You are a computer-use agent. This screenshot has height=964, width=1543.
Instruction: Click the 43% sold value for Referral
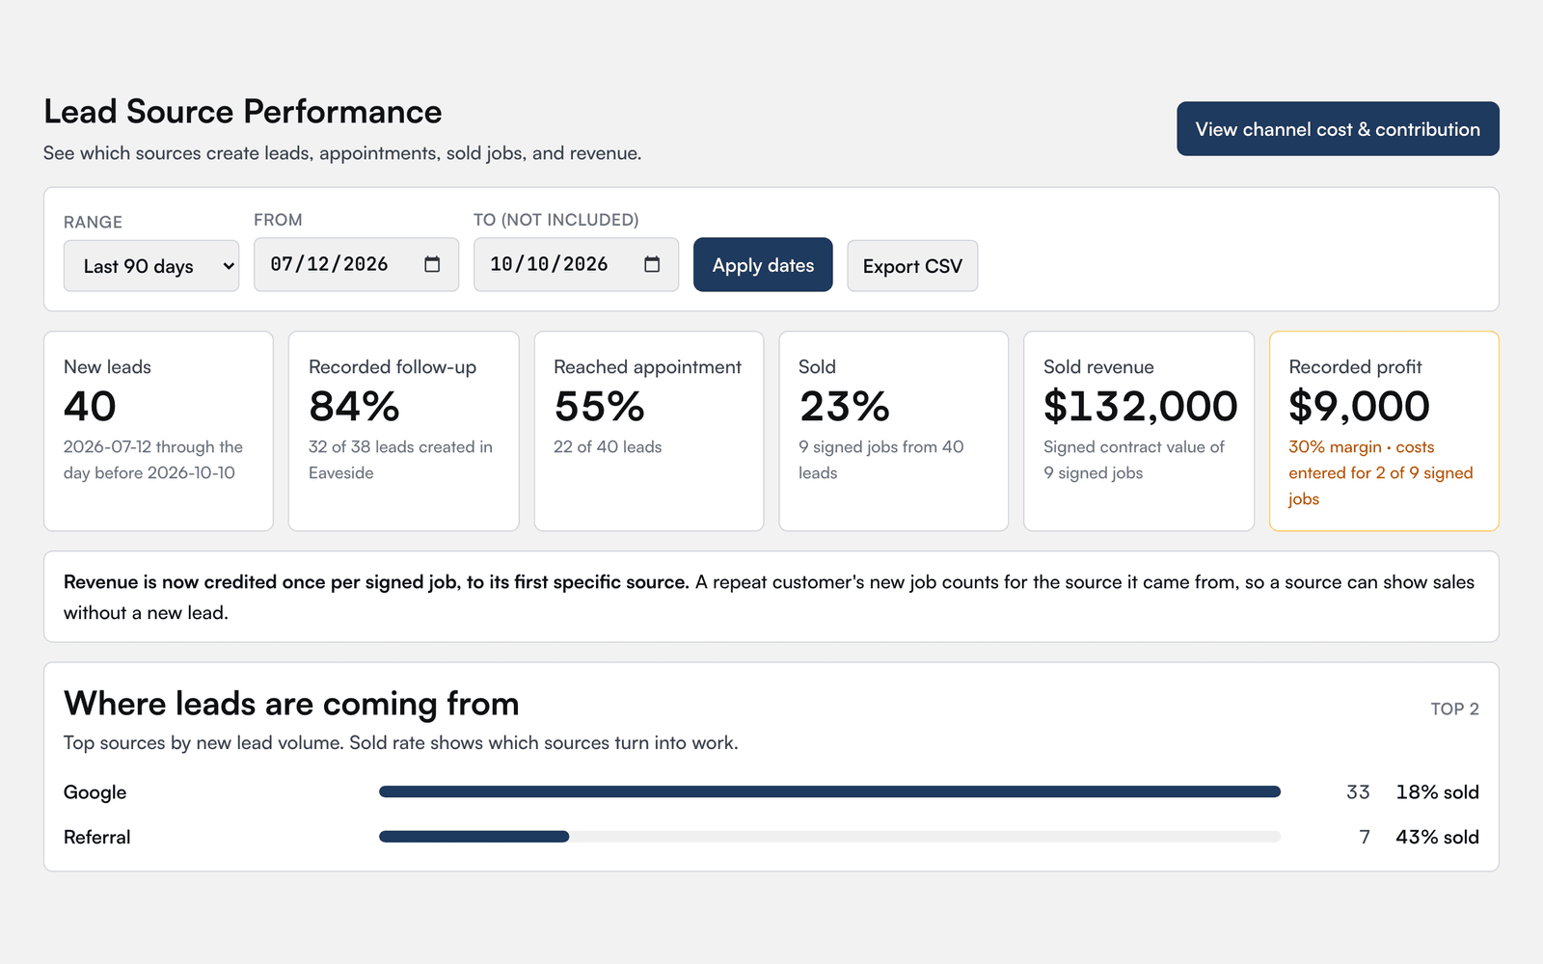[x=1437, y=837]
